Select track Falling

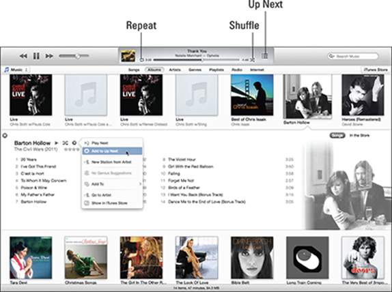174,173
